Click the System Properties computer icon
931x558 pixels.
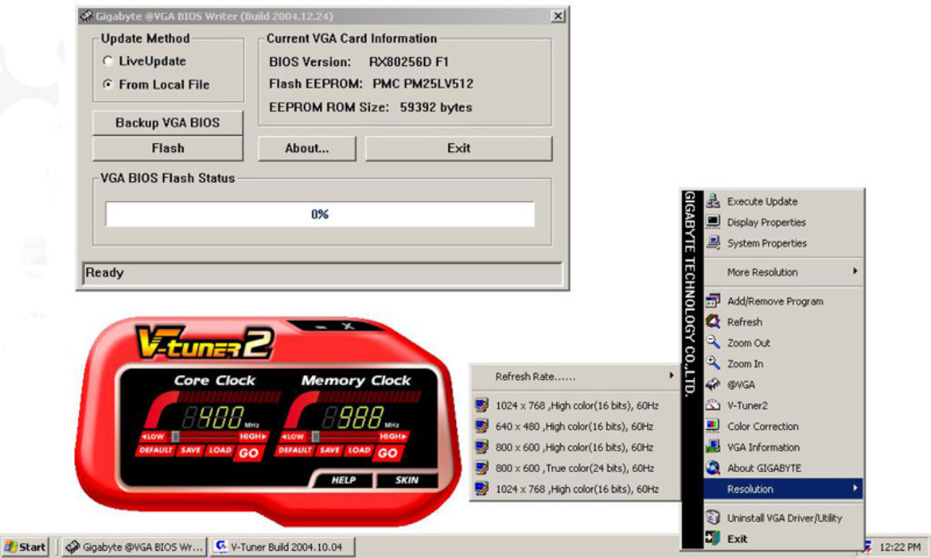[712, 242]
